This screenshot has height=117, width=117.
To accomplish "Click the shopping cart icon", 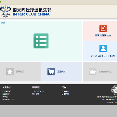I will click(x=51, y=71).
